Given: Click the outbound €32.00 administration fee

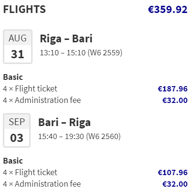Looking at the screenshot, I should tap(175, 101).
